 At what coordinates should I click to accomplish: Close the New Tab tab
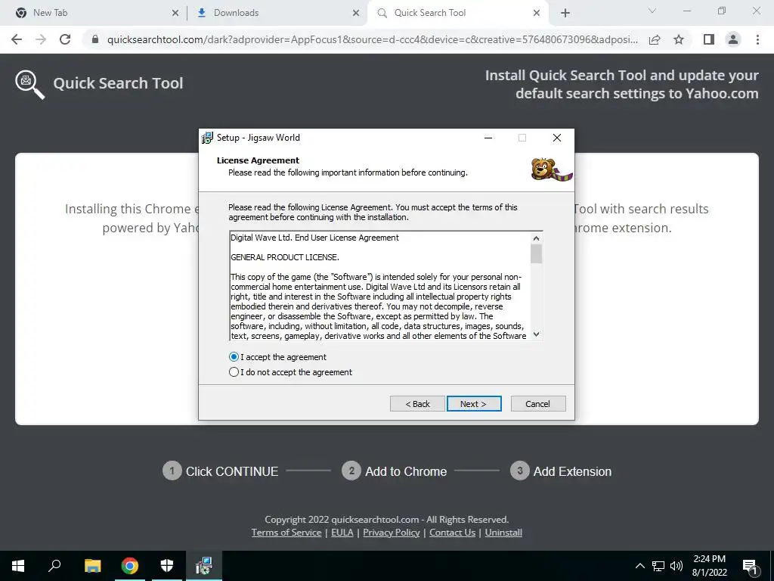tap(175, 14)
